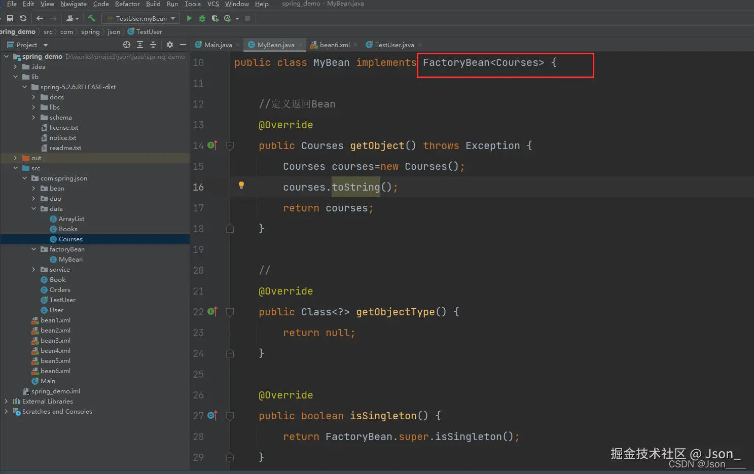Start debugging with the bug icon

pyautogui.click(x=202, y=18)
